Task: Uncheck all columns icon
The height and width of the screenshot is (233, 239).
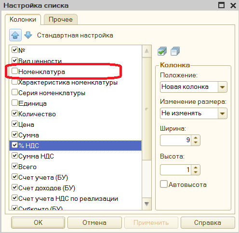Action: [175, 51]
